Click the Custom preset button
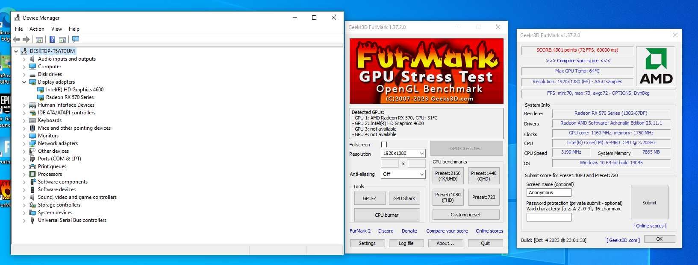This screenshot has width=698, height=265. click(466, 215)
